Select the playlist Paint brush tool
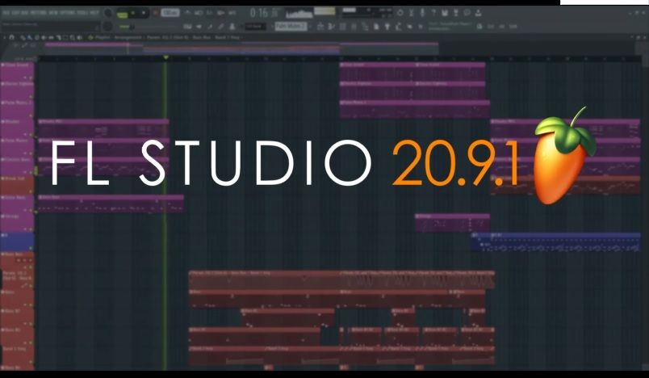The width and height of the screenshot is (649, 378). click(29, 37)
